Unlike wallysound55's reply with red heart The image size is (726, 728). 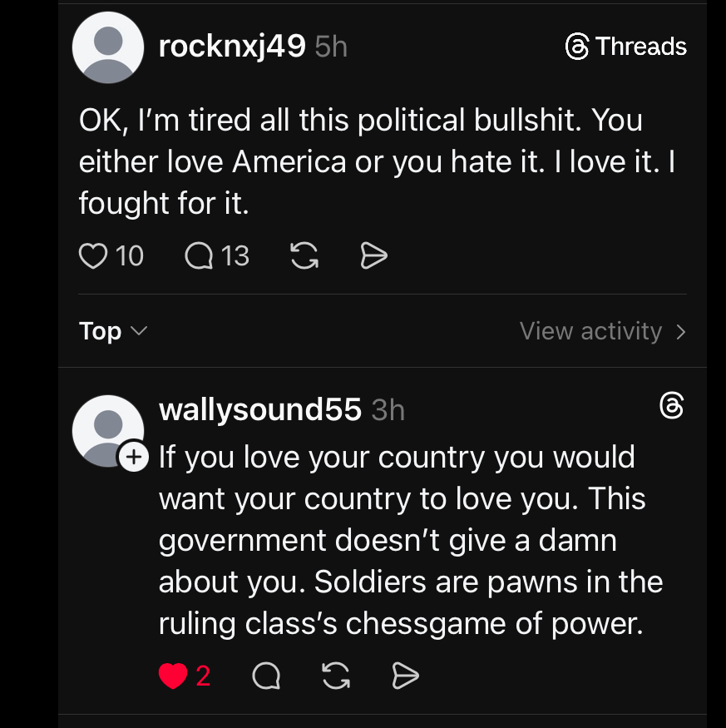tap(173, 677)
